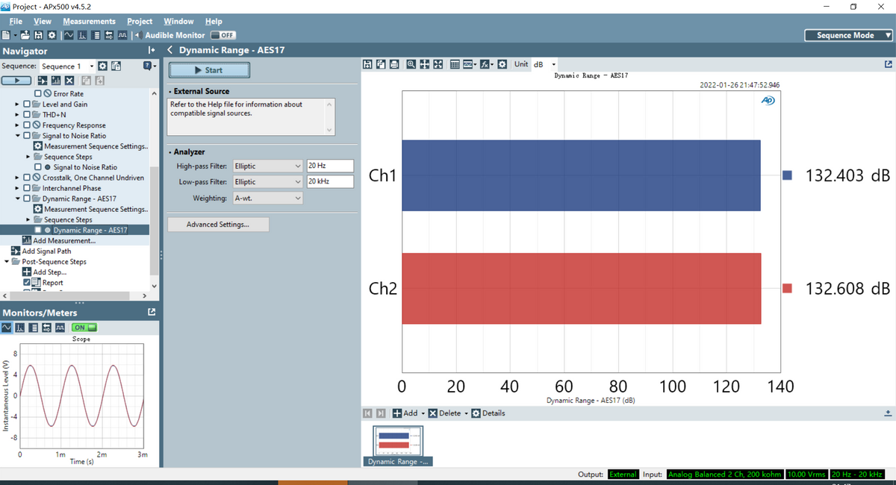Click the Save Project disk icon
The width and height of the screenshot is (896, 485).
pos(38,35)
